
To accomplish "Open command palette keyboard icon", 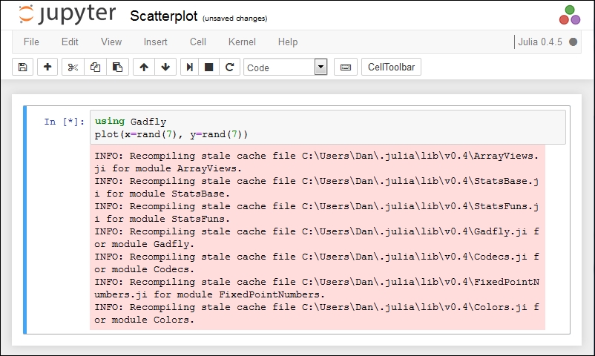I will point(345,67).
